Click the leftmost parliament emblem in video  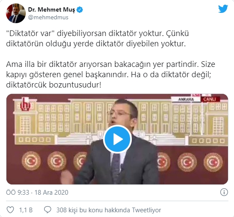pyautogui.click(x=31, y=161)
